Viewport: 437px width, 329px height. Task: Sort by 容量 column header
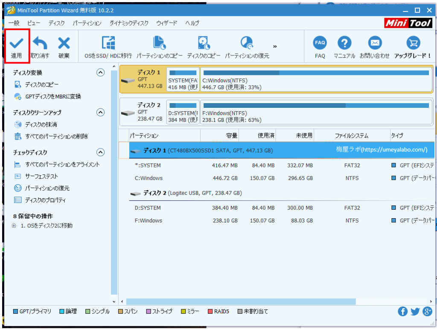pyautogui.click(x=220, y=136)
